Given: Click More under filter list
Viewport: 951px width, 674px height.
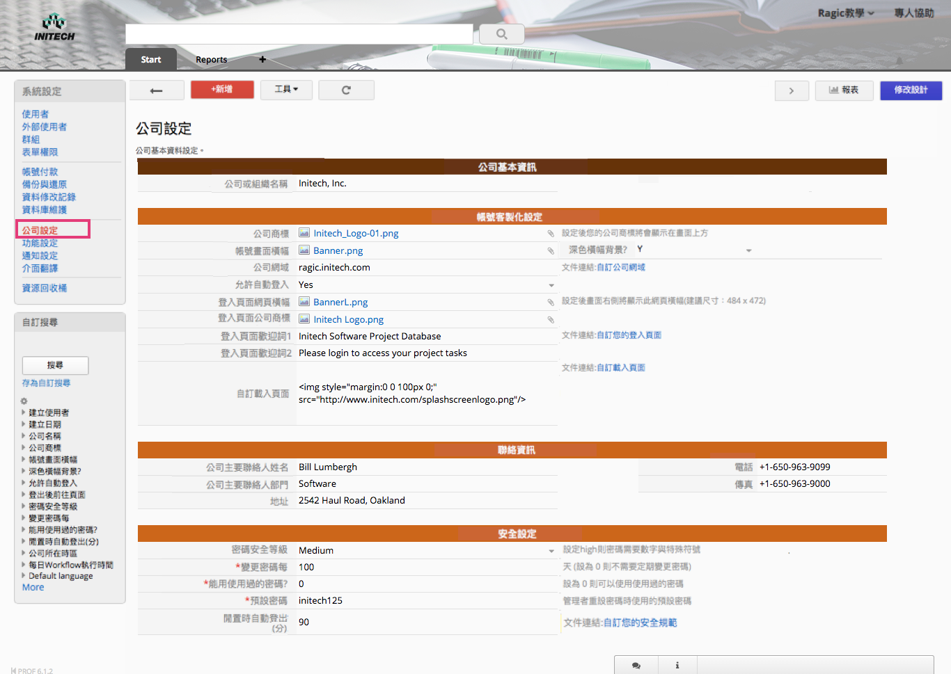Looking at the screenshot, I should pos(33,588).
